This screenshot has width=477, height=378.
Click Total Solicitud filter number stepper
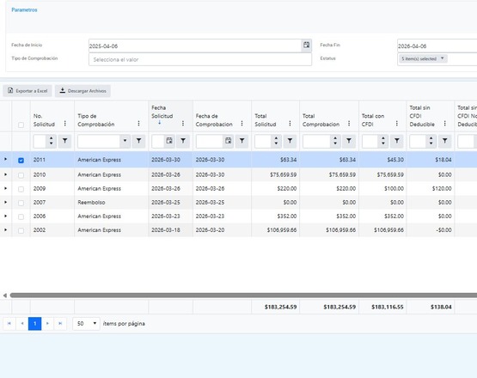[276, 141]
